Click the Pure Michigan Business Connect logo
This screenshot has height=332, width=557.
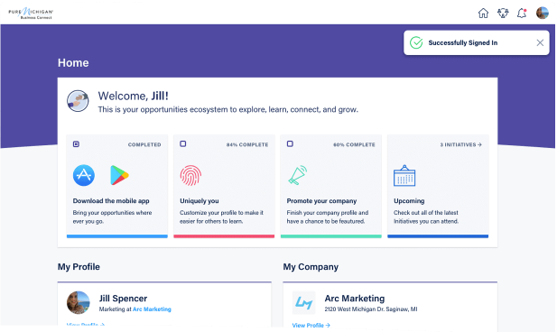tap(31, 14)
